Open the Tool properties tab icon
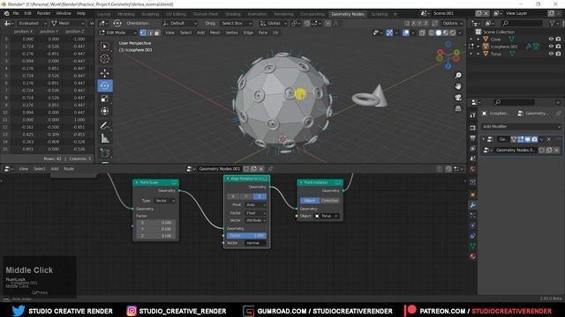Image resolution: width=565 pixels, height=317 pixels. click(473, 115)
